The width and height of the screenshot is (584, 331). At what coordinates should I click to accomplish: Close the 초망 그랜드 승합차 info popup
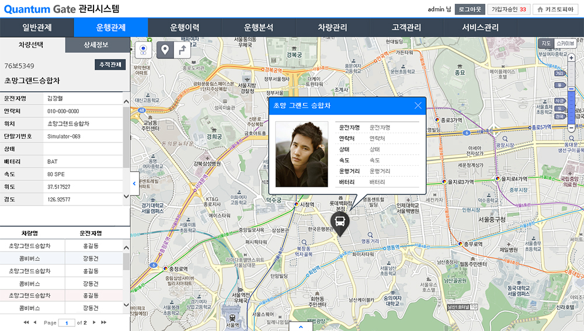[418, 106]
